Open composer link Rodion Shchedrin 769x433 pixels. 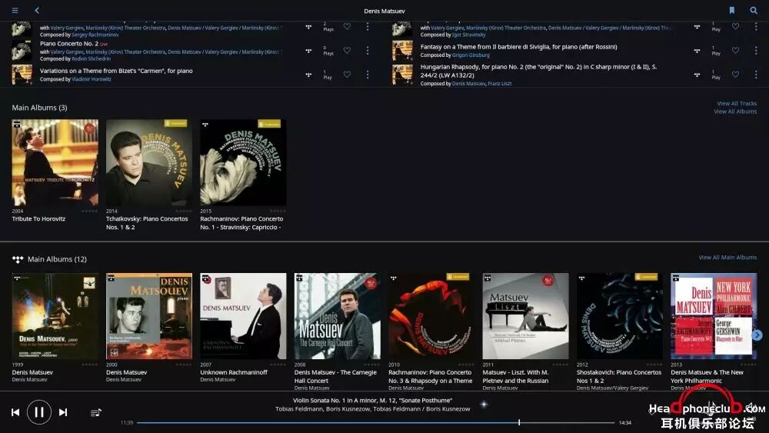tap(92, 59)
